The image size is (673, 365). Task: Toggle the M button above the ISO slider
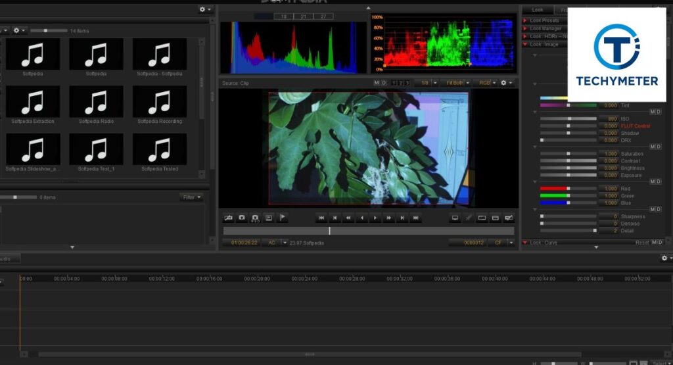[652, 112]
